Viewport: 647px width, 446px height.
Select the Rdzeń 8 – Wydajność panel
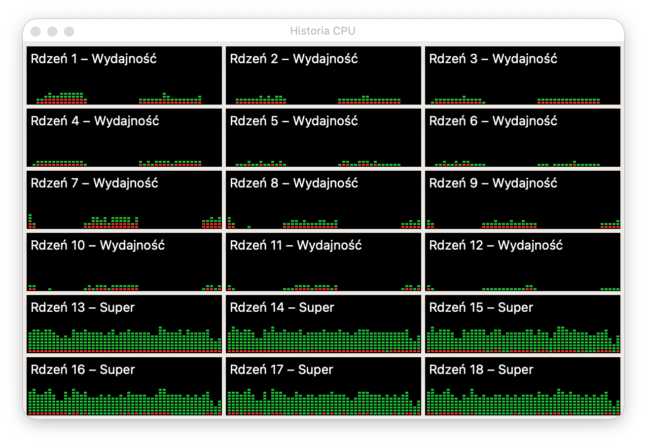pyautogui.click(x=323, y=200)
